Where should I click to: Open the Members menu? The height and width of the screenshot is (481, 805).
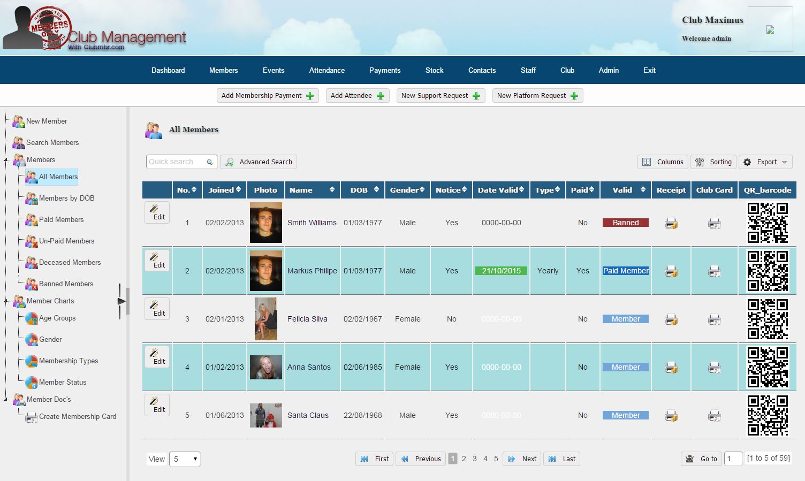[x=224, y=70]
